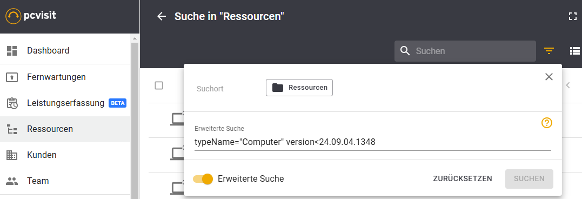This screenshot has height=199, width=582.
Task: Choose the Ressourcen search location
Action: pyautogui.click(x=299, y=88)
